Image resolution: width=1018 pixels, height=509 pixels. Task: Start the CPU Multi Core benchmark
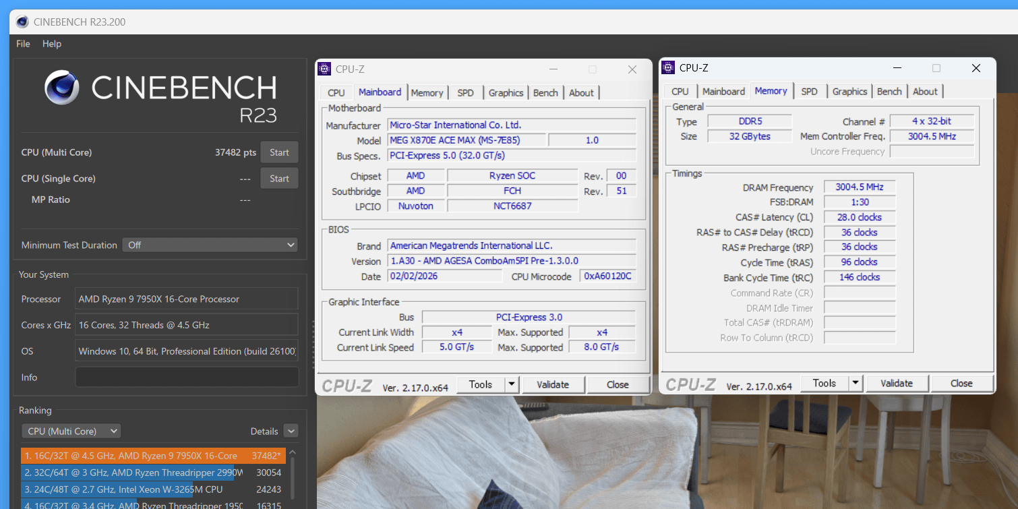coord(279,152)
